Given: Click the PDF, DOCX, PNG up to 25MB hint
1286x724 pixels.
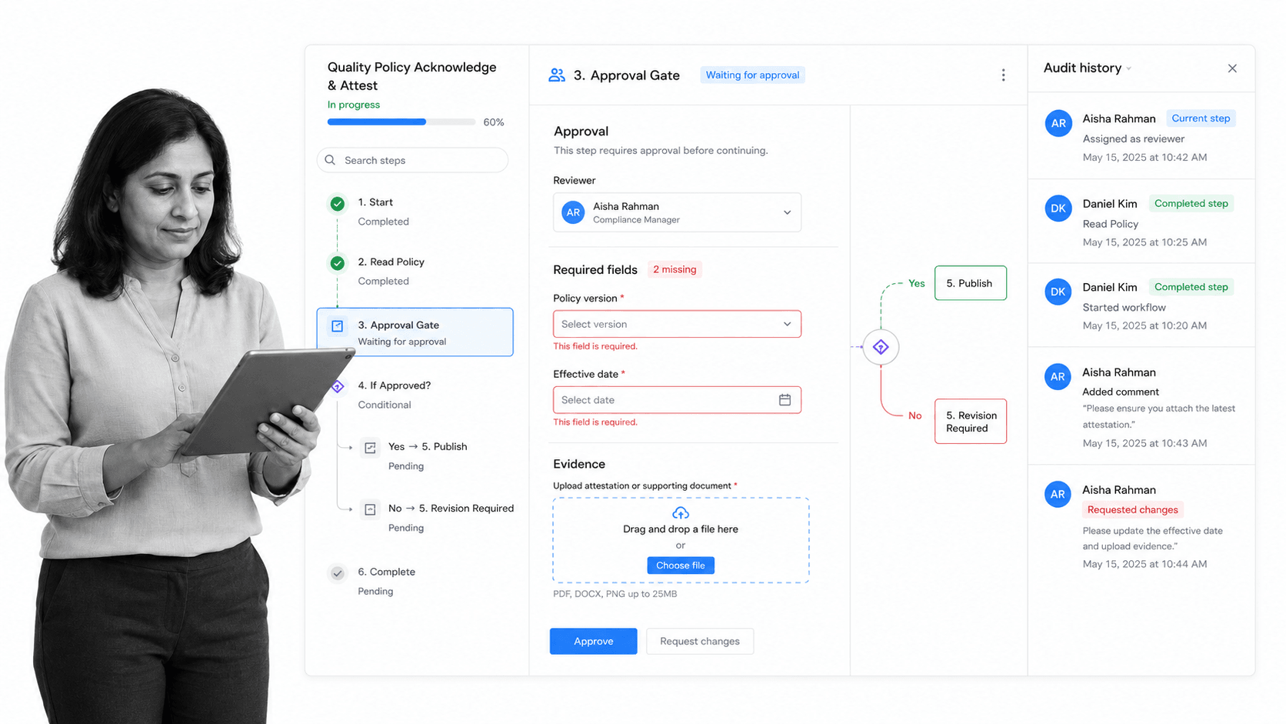Looking at the screenshot, I should (x=615, y=594).
